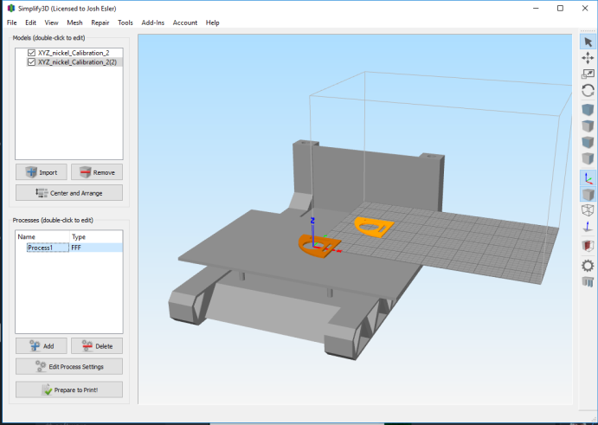This screenshot has height=425, width=598.
Task: Select the normal selection arrow tool
Action: click(x=588, y=42)
